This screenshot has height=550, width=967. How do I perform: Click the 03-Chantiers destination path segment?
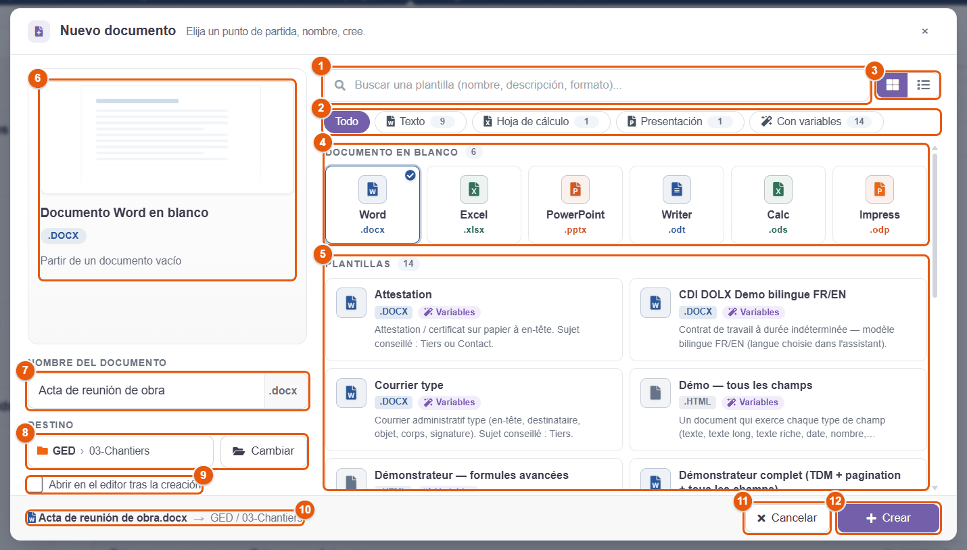(x=119, y=451)
